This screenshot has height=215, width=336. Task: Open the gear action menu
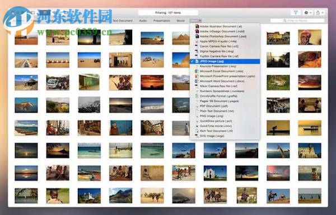(308, 13)
